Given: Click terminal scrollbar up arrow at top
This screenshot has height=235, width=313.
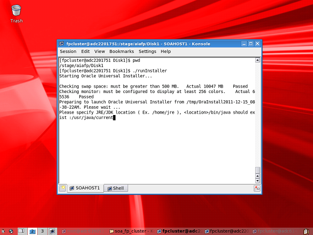Looking at the screenshot, I should pyautogui.click(x=257, y=60).
